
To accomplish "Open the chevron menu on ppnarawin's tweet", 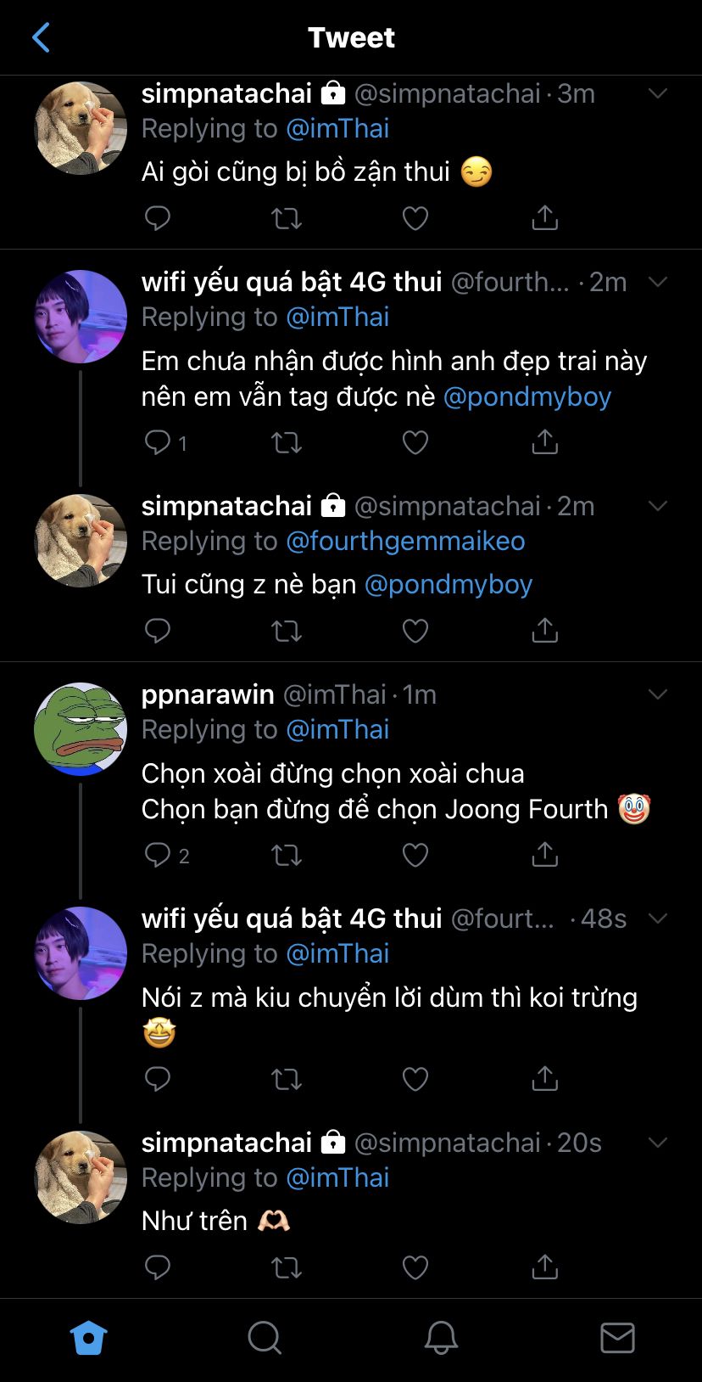I will tap(658, 694).
